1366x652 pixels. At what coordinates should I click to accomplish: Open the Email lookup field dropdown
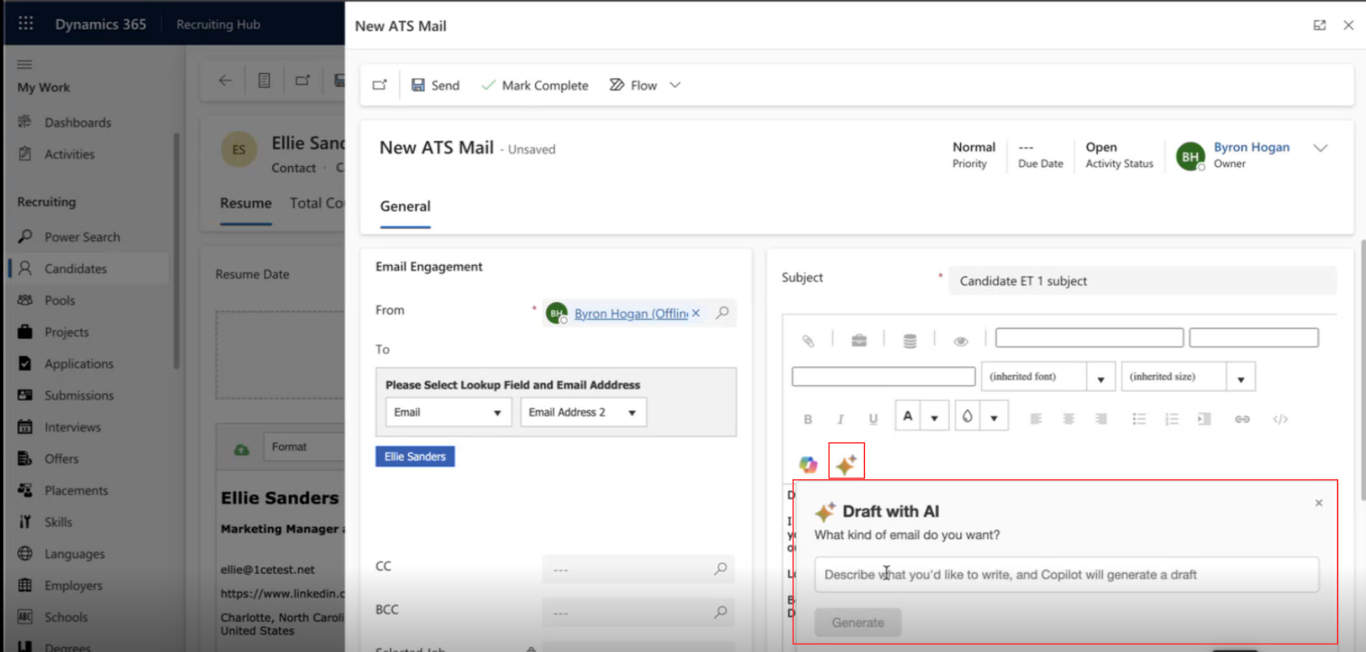point(448,412)
